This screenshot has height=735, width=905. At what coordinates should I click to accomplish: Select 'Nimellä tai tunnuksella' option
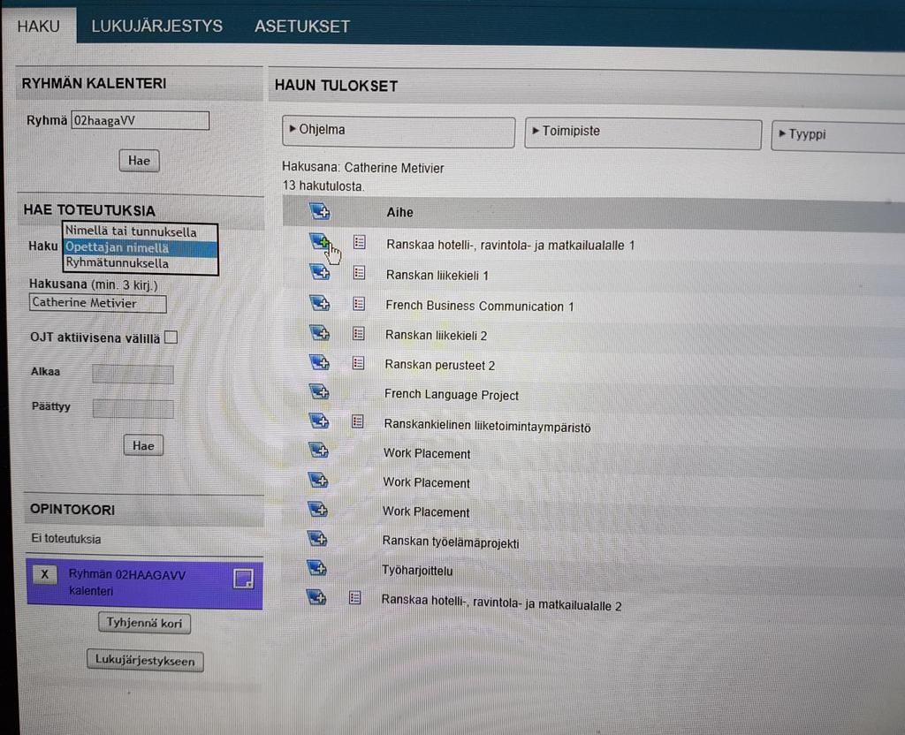pos(141,232)
